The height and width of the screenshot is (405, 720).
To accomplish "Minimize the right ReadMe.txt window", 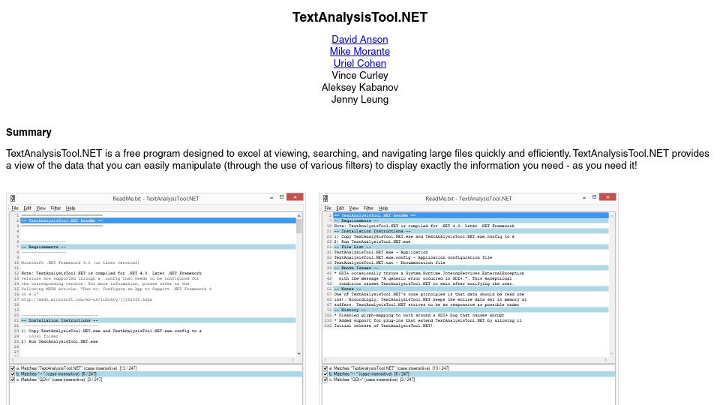I will [x=584, y=197].
